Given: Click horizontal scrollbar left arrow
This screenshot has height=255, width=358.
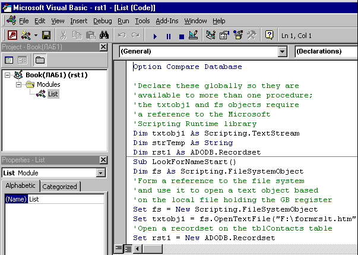Looking at the screenshot, I should click(137, 248).
